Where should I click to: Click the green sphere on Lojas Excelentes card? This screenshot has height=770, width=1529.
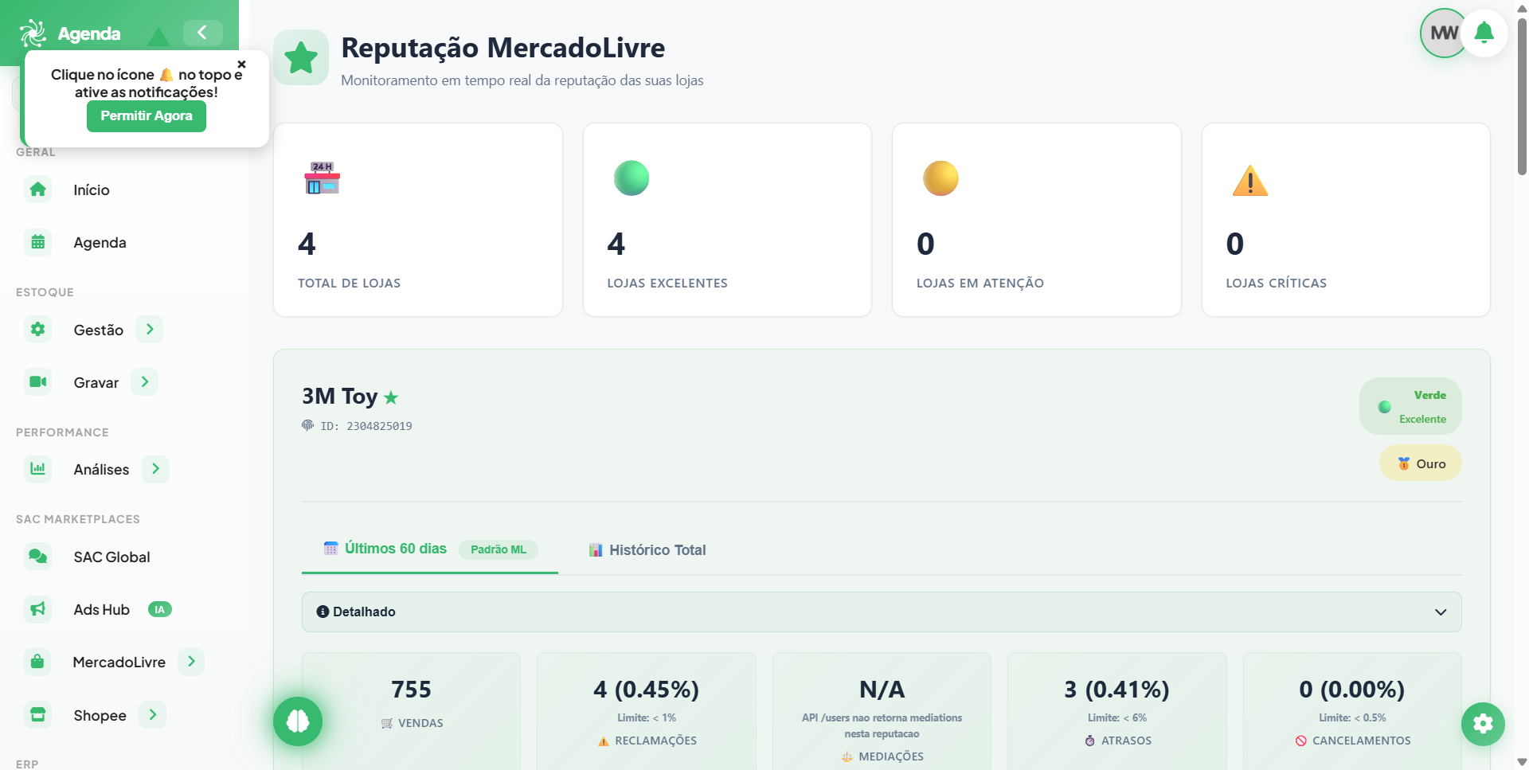pyautogui.click(x=632, y=178)
